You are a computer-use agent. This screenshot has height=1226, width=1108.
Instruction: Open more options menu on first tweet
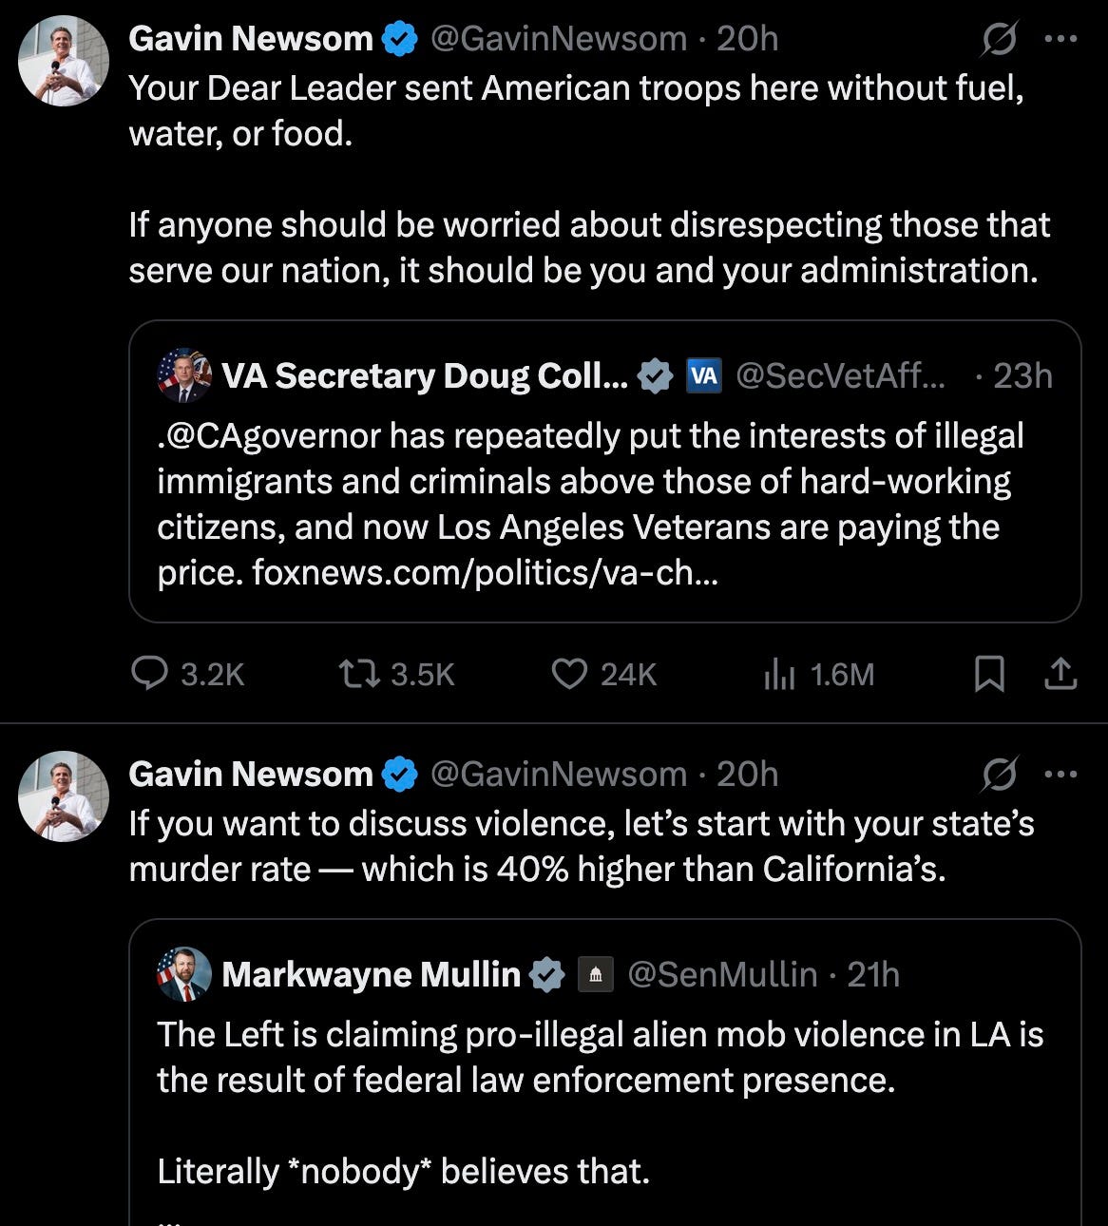(1060, 39)
